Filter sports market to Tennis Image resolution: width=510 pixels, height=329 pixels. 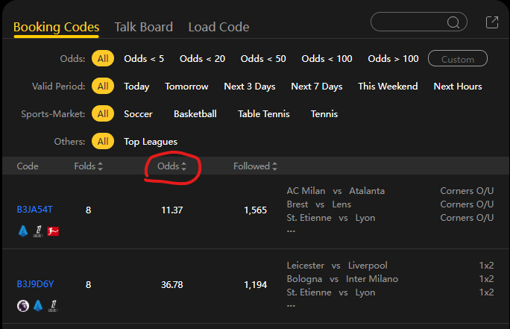coord(324,114)
